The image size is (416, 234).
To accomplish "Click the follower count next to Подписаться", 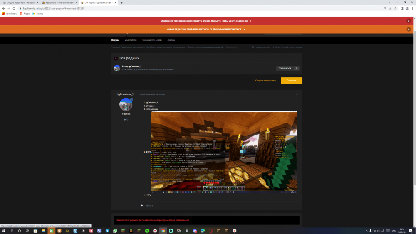I will 296,68.
